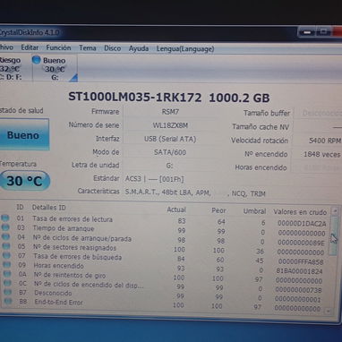Open the Función menu
This screenshot has height=342, width=342.
coord(58,47)
